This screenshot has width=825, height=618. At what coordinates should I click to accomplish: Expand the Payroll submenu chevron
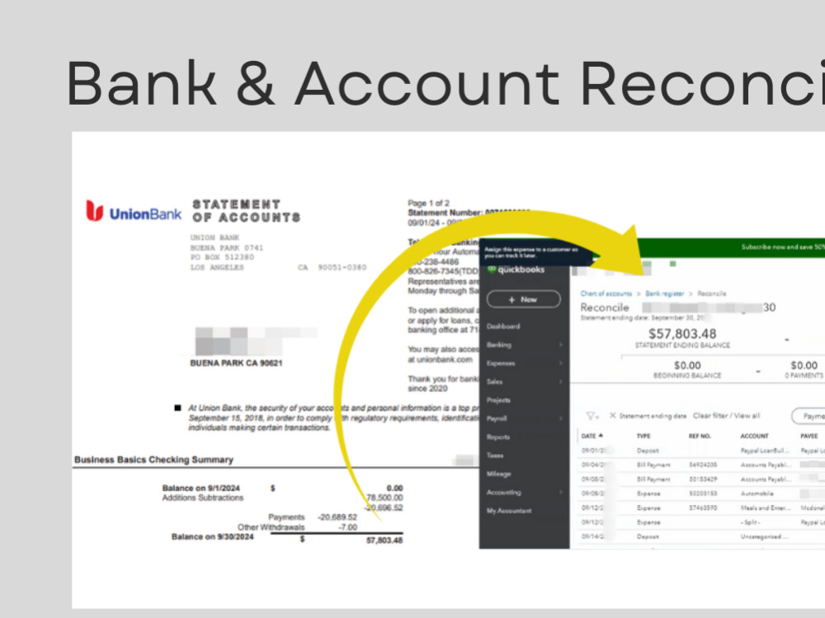[561, 419]
